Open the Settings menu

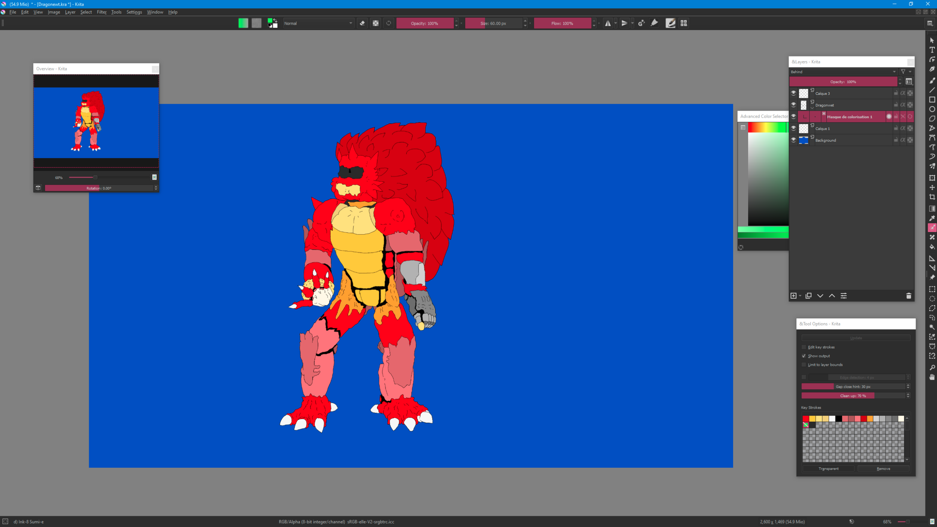pyautogui.click(x=134, y=12)
